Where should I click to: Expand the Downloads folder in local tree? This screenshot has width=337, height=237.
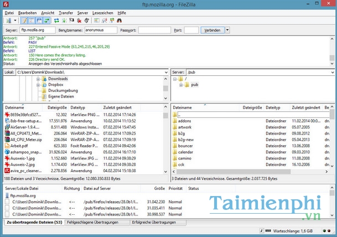(38, 79)
